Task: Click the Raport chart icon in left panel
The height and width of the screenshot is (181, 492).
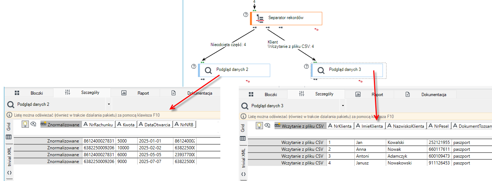Action: pos(124,93)
